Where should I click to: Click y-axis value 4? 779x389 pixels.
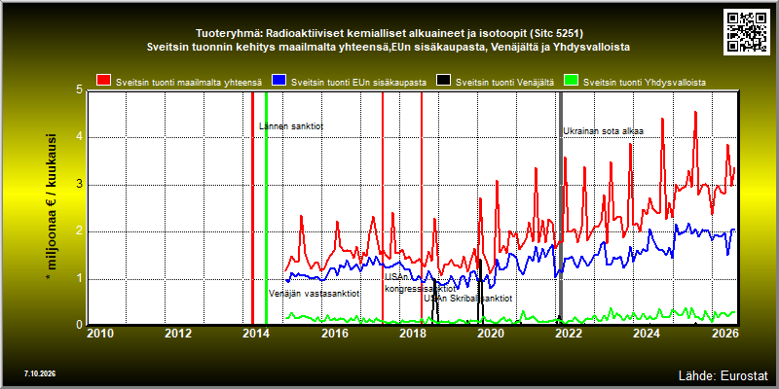[79, 137]
